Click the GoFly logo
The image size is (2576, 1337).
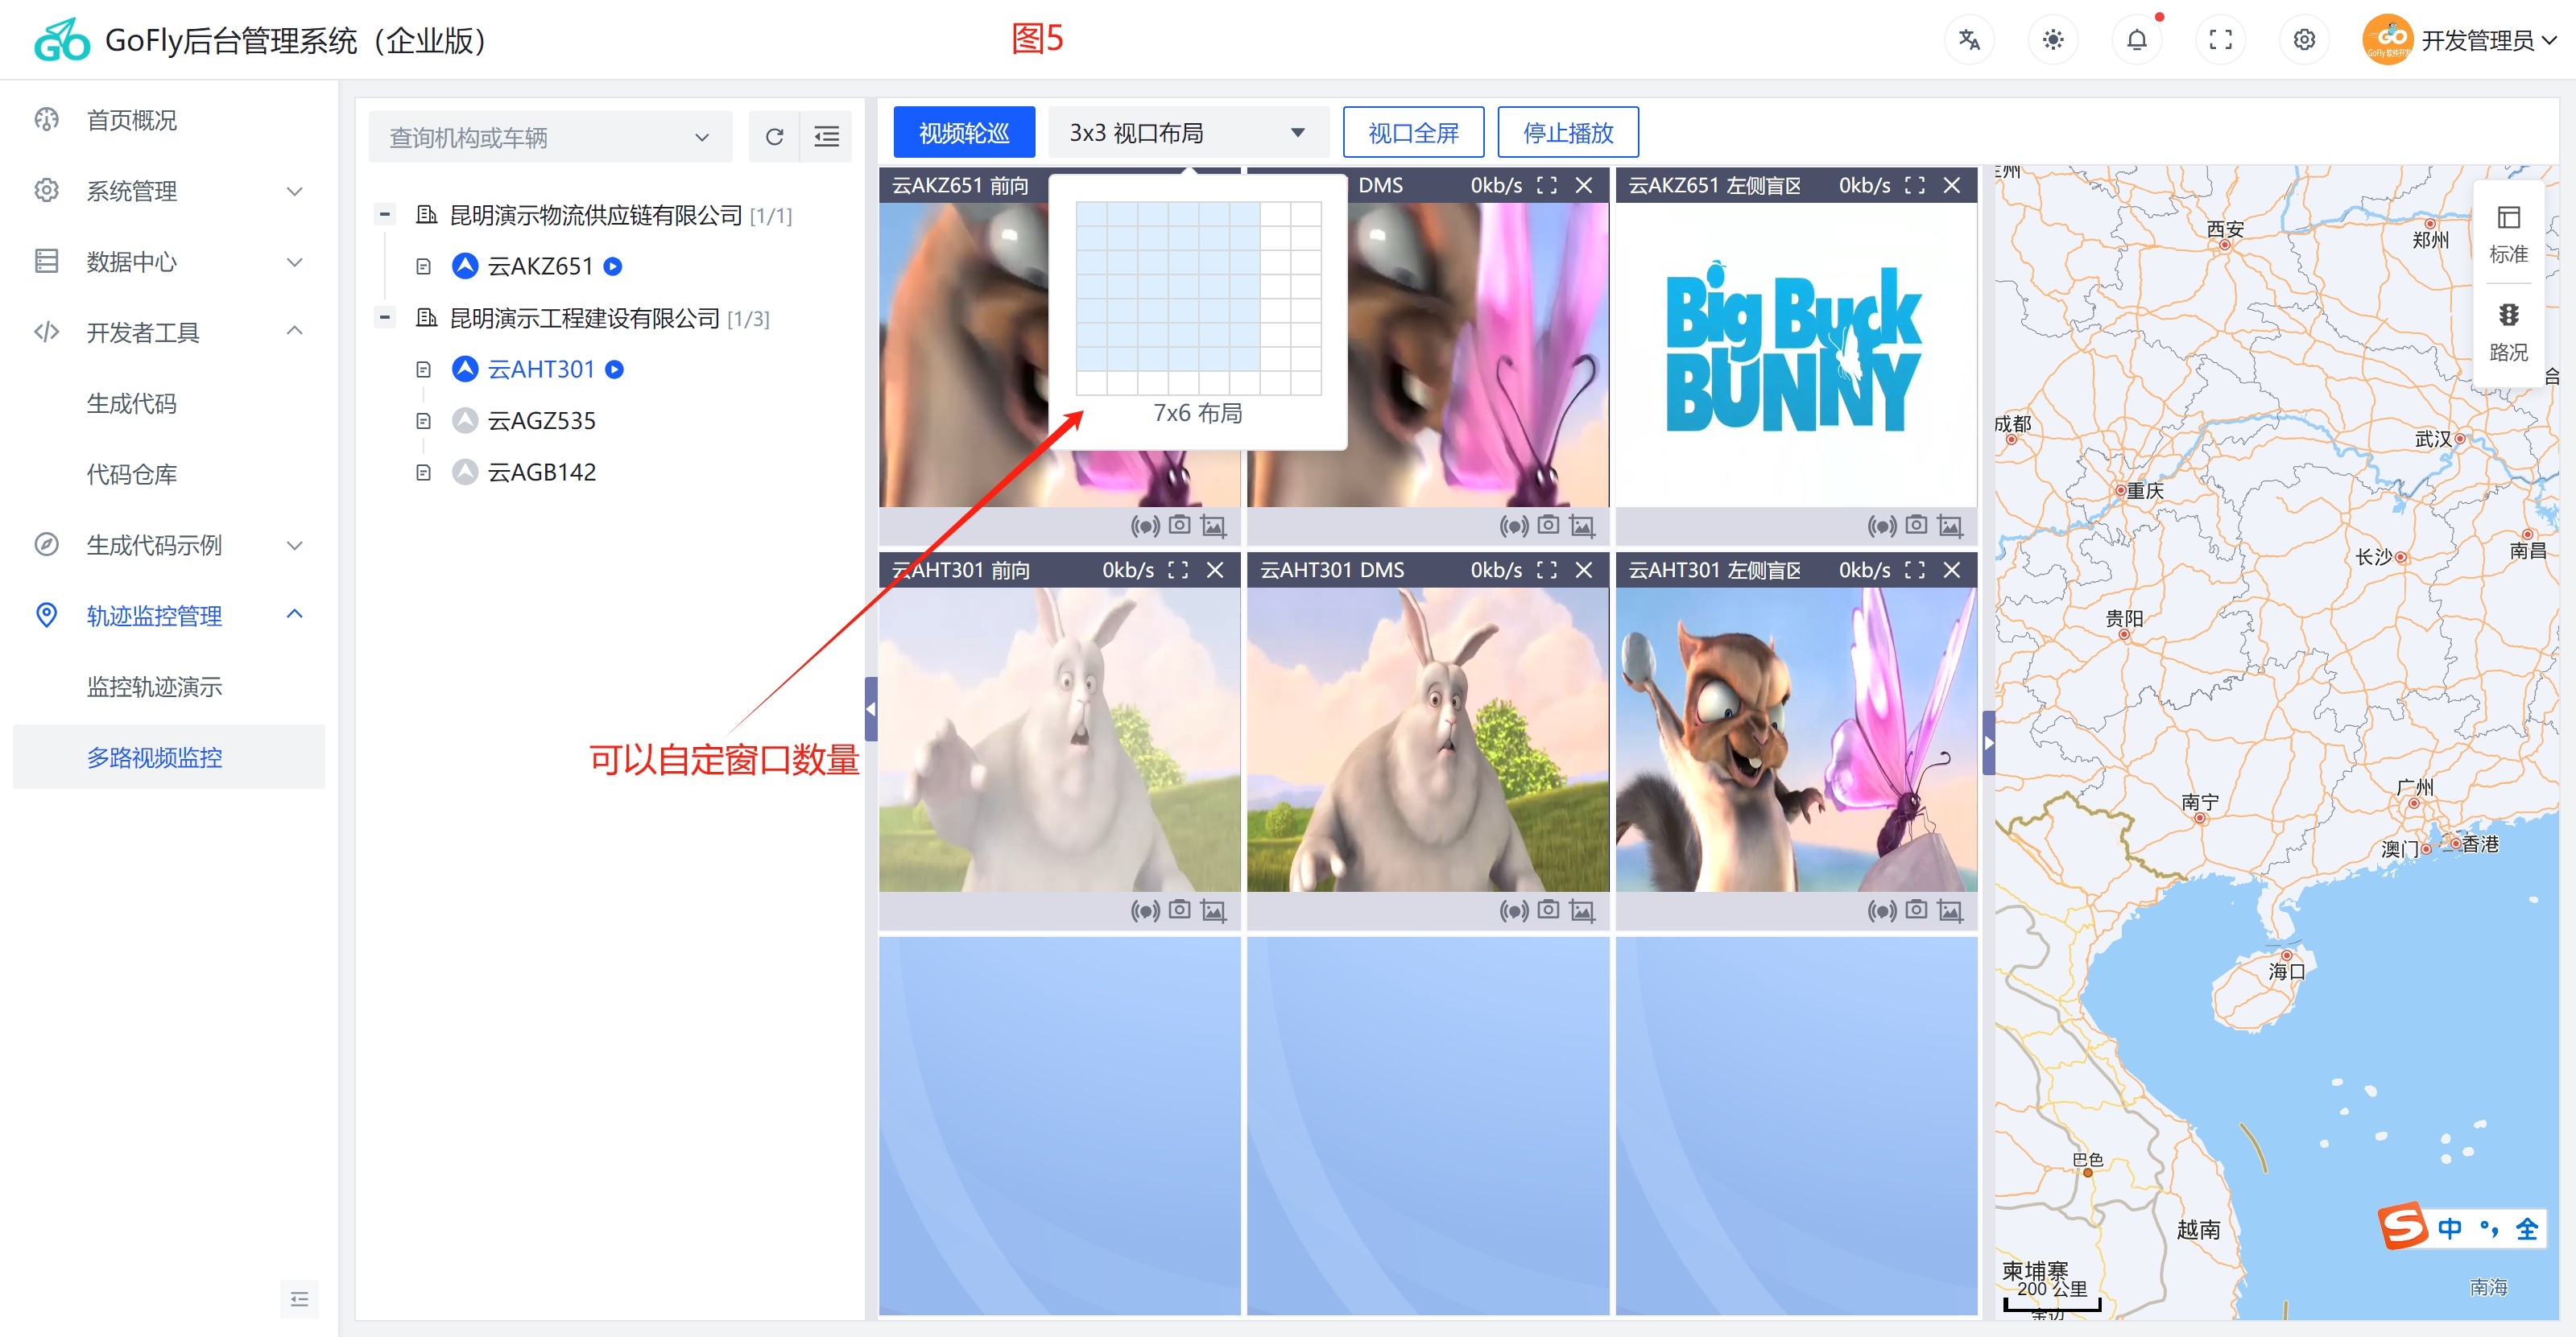point(62,40)
